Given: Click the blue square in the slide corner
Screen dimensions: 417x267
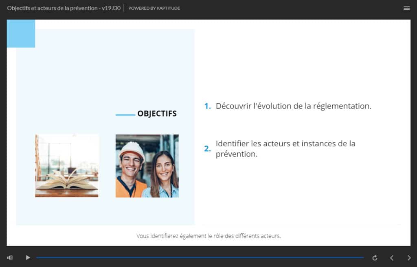Looking at the screenshot, I should [21, 34].
